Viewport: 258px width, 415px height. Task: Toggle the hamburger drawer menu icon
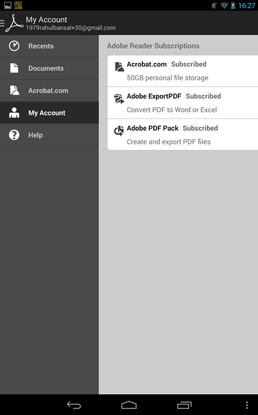click(x=2, y=24)
